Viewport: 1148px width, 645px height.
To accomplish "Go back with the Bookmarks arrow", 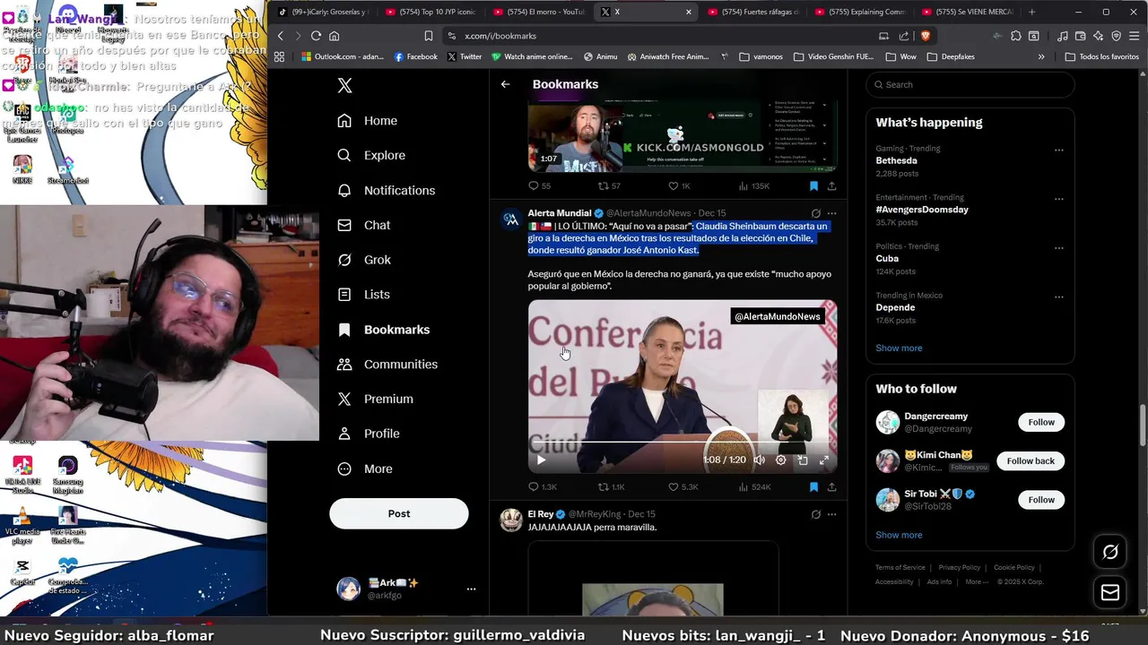I will (x=505, y=84).
